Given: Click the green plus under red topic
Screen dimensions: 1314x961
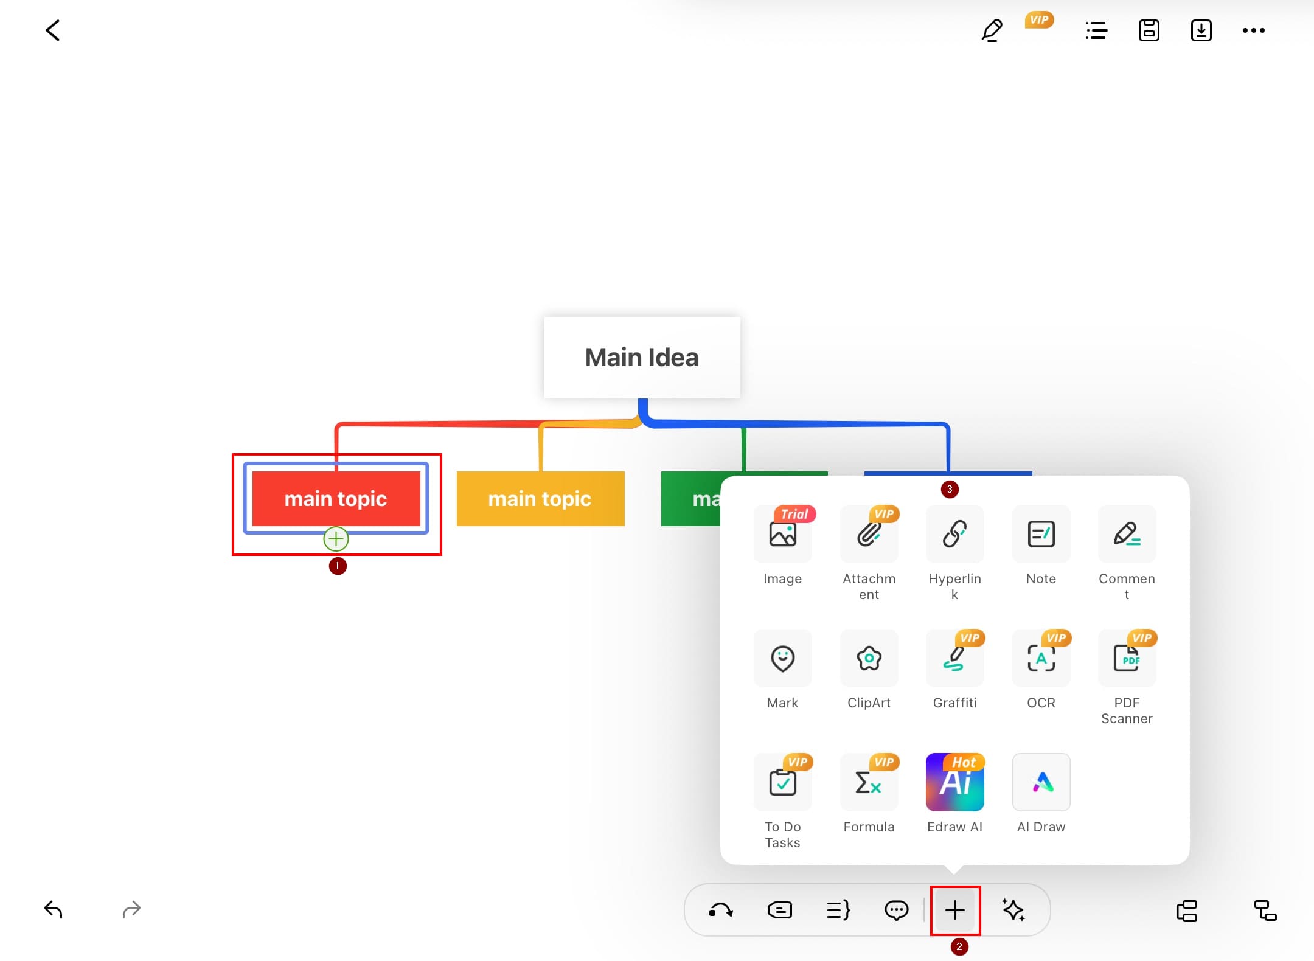Looking at the screenshot, I should pos(336,539).
